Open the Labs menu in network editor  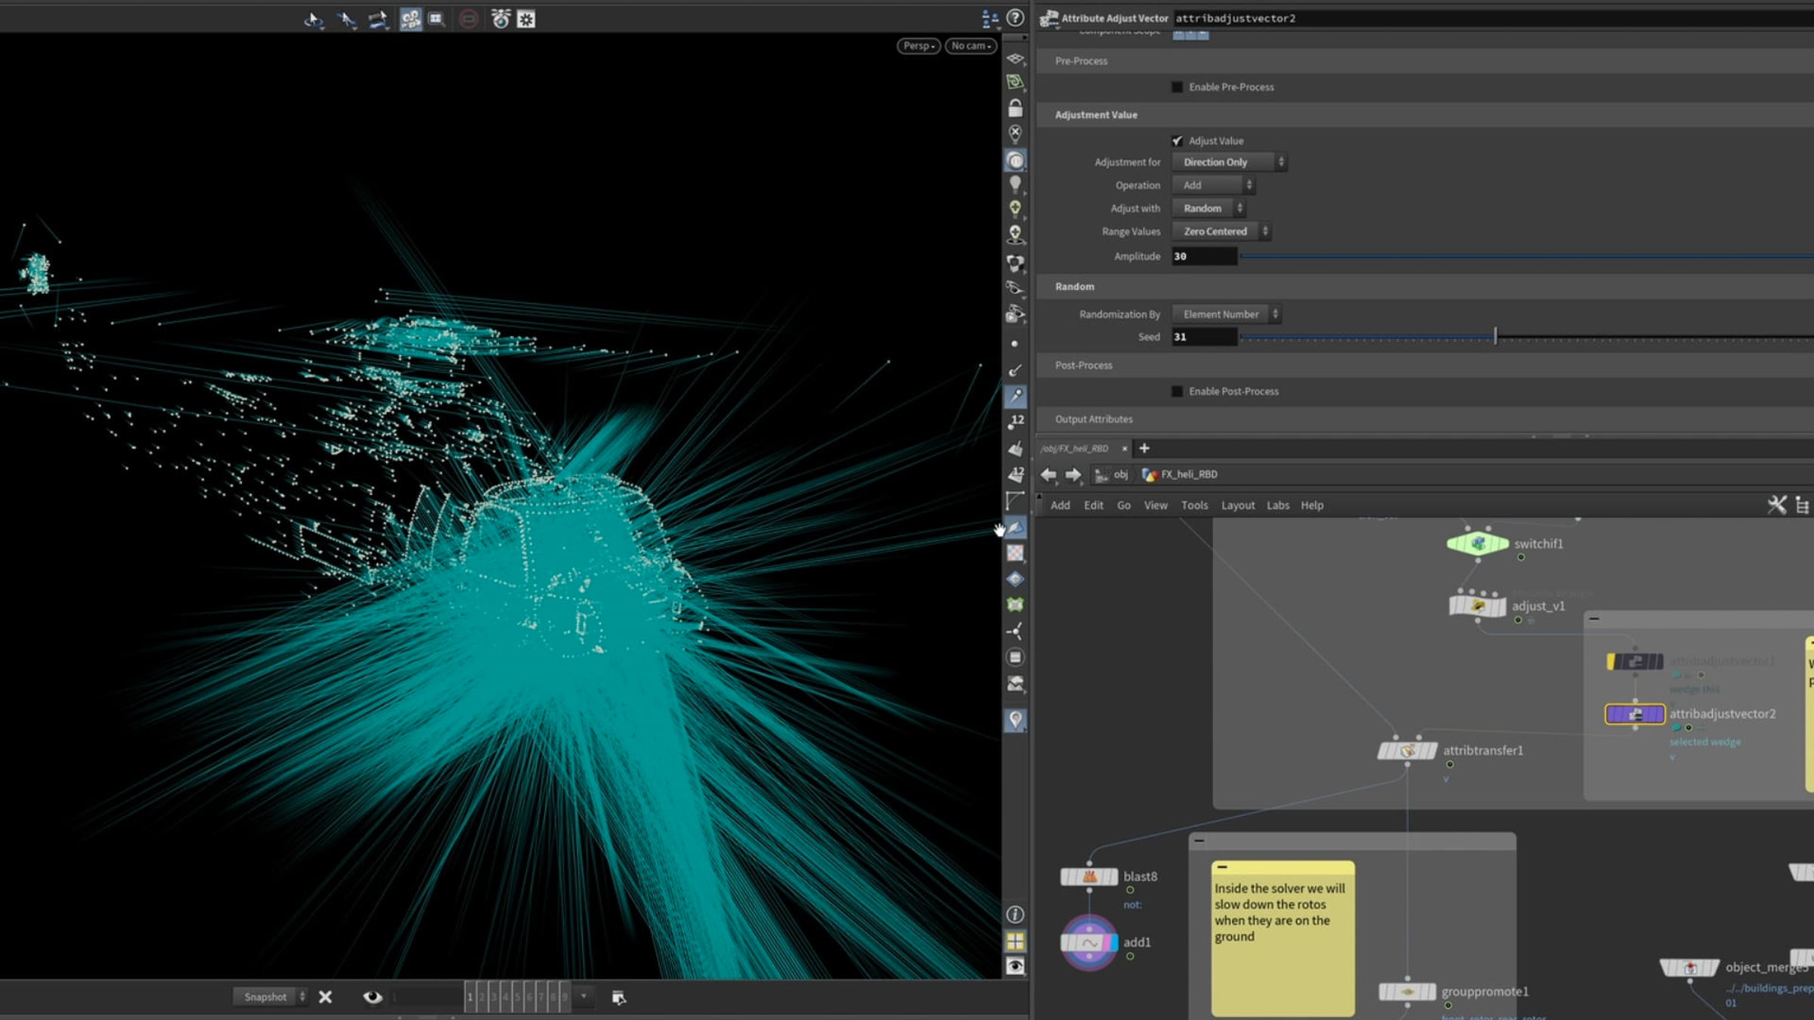(1277, 505)
